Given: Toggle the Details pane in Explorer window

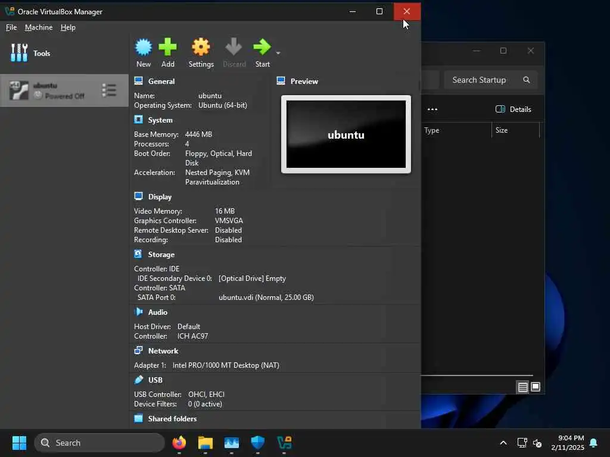Looking at the screenshot, I should coord(513,109).
